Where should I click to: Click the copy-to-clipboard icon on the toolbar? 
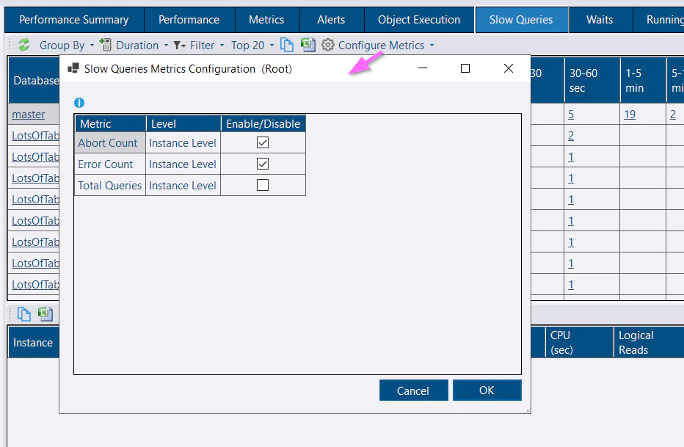tap(286, 45)
